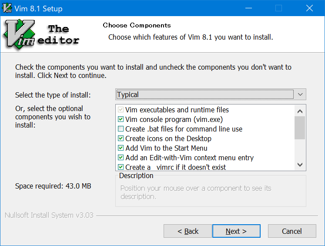The image size is (325, 246).
Task: Click the 'Space required: 43.0 MB' text
Action: (x=53, y=186)
